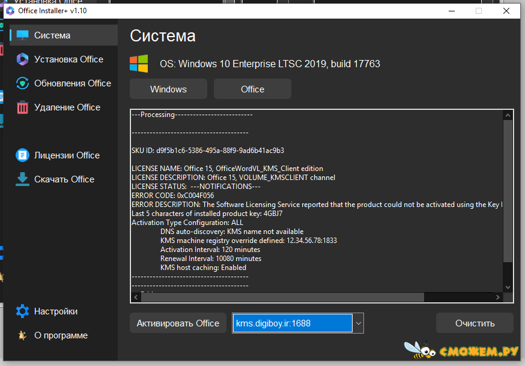The image size is (525, 366).
Task: Click KMS host caching: Enabled line
Action: pyautogui.click(x=203, y=268)
